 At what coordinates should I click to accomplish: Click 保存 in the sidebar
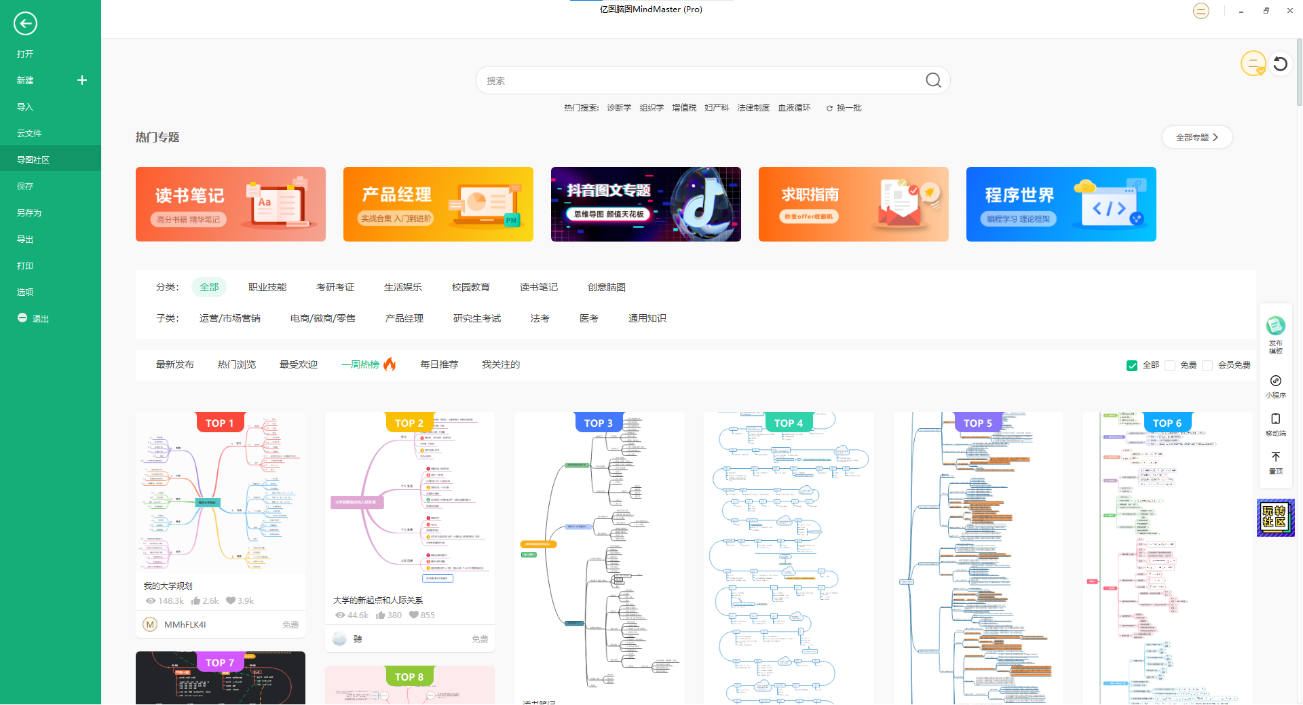coord(25,186)
